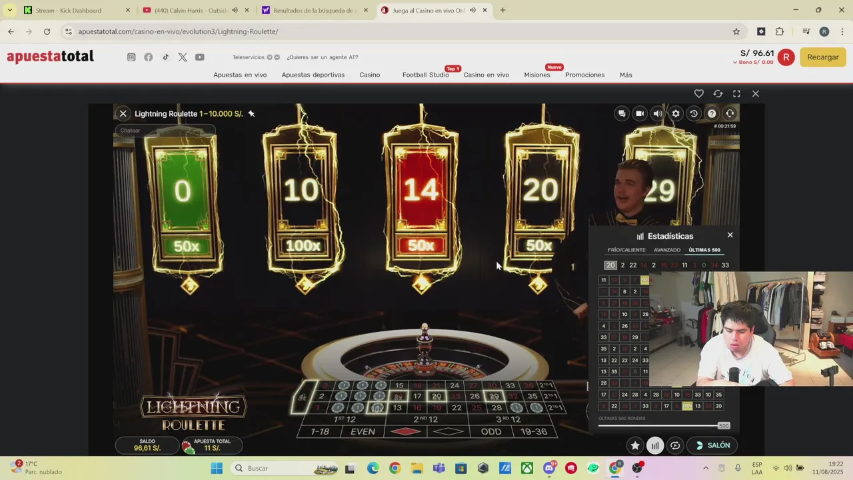Screen dimensions: 853x480
Task: Close Lightning Roulette with the circled X
Action: click(x=123, y=113)
